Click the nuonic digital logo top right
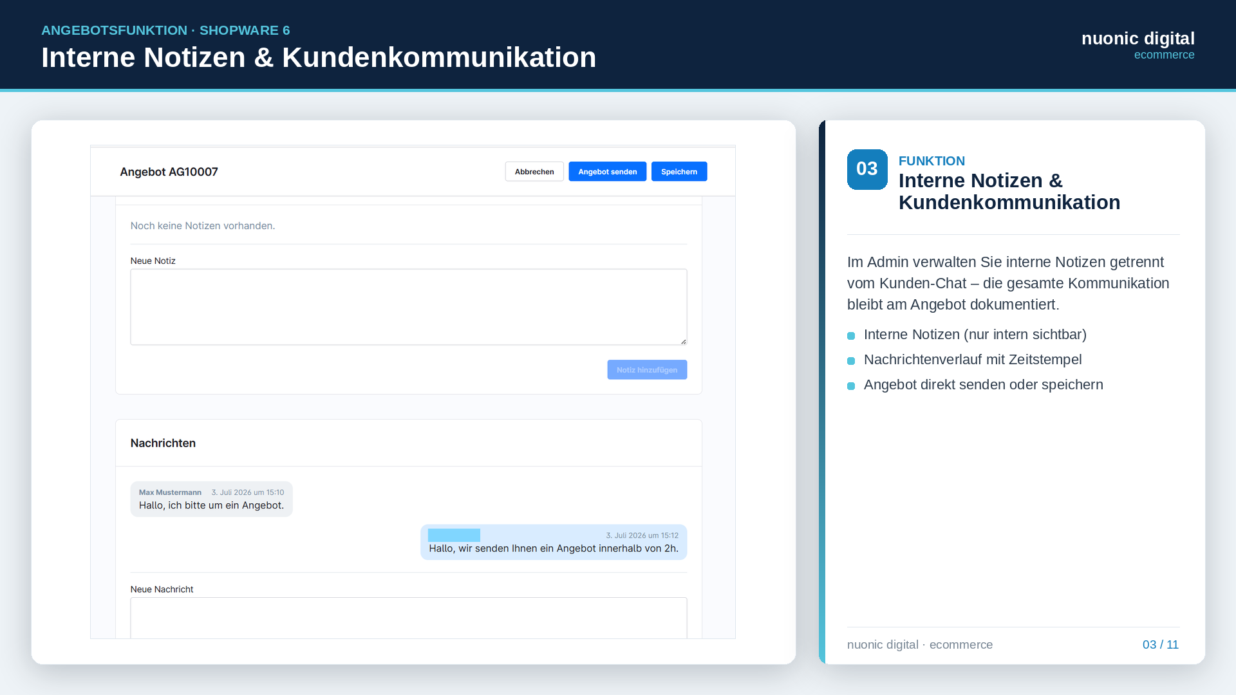The image size is (1236, 695). tap(1138, 45)
